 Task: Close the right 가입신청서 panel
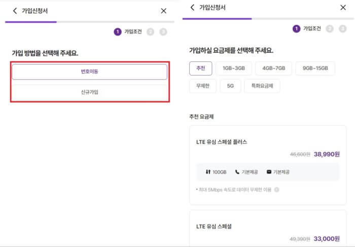[x=343, y=7]
